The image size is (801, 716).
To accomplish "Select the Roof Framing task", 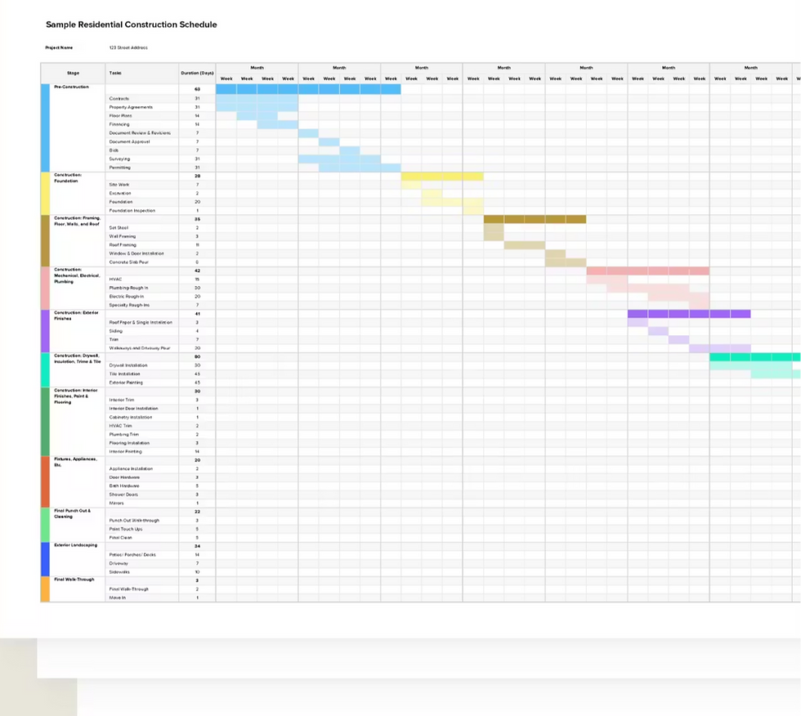I will [123, 245].
